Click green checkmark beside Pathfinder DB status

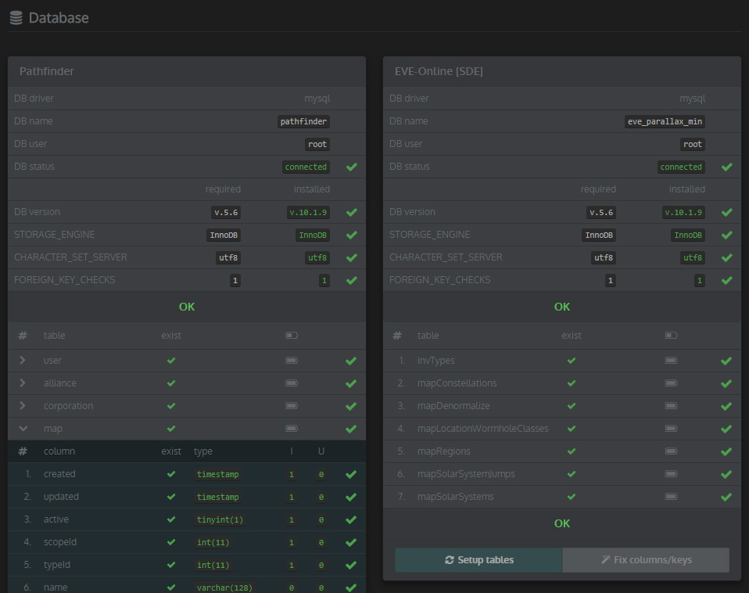click(352, 167)
